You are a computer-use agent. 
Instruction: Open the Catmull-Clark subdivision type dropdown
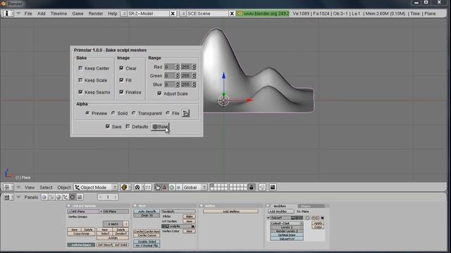(x=287, y=223)
